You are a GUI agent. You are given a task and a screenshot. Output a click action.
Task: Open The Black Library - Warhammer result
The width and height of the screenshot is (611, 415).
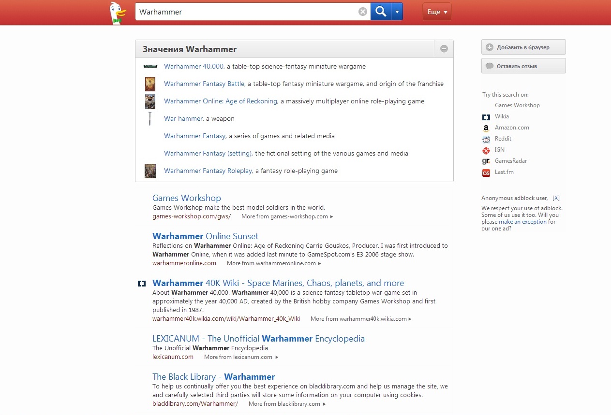[213, 377]
